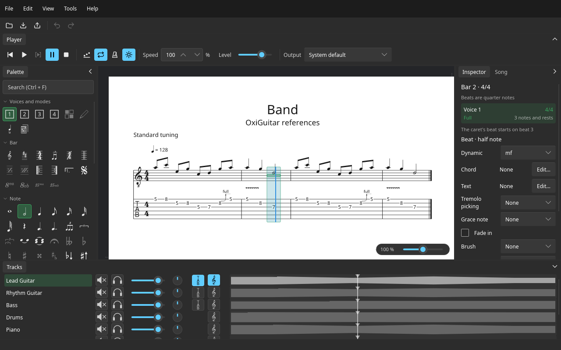The height and width of the screenshot is (350, 561).
Task: Click the save (download arrow) icon
Action: [23, 25]
